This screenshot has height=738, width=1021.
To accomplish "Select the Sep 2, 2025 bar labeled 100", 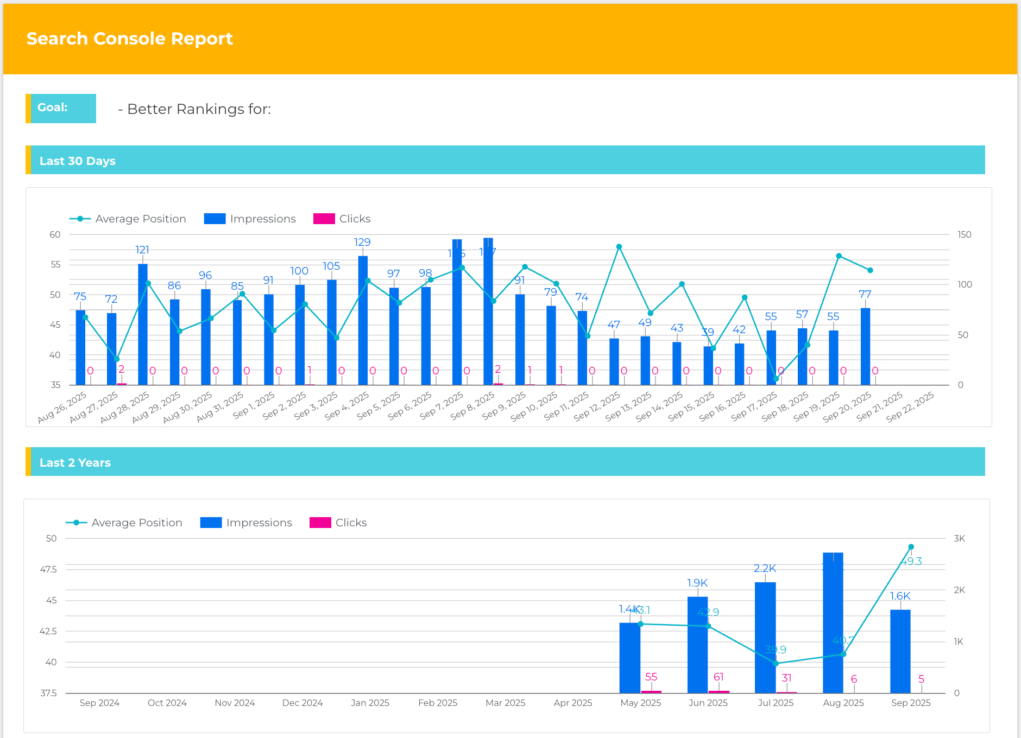I will 300,335.
